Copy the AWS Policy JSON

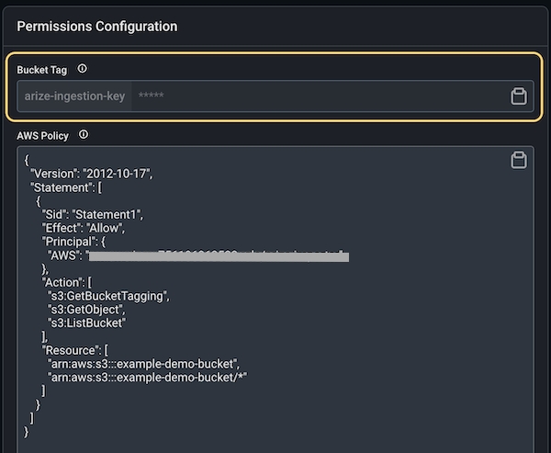(518, 161)
